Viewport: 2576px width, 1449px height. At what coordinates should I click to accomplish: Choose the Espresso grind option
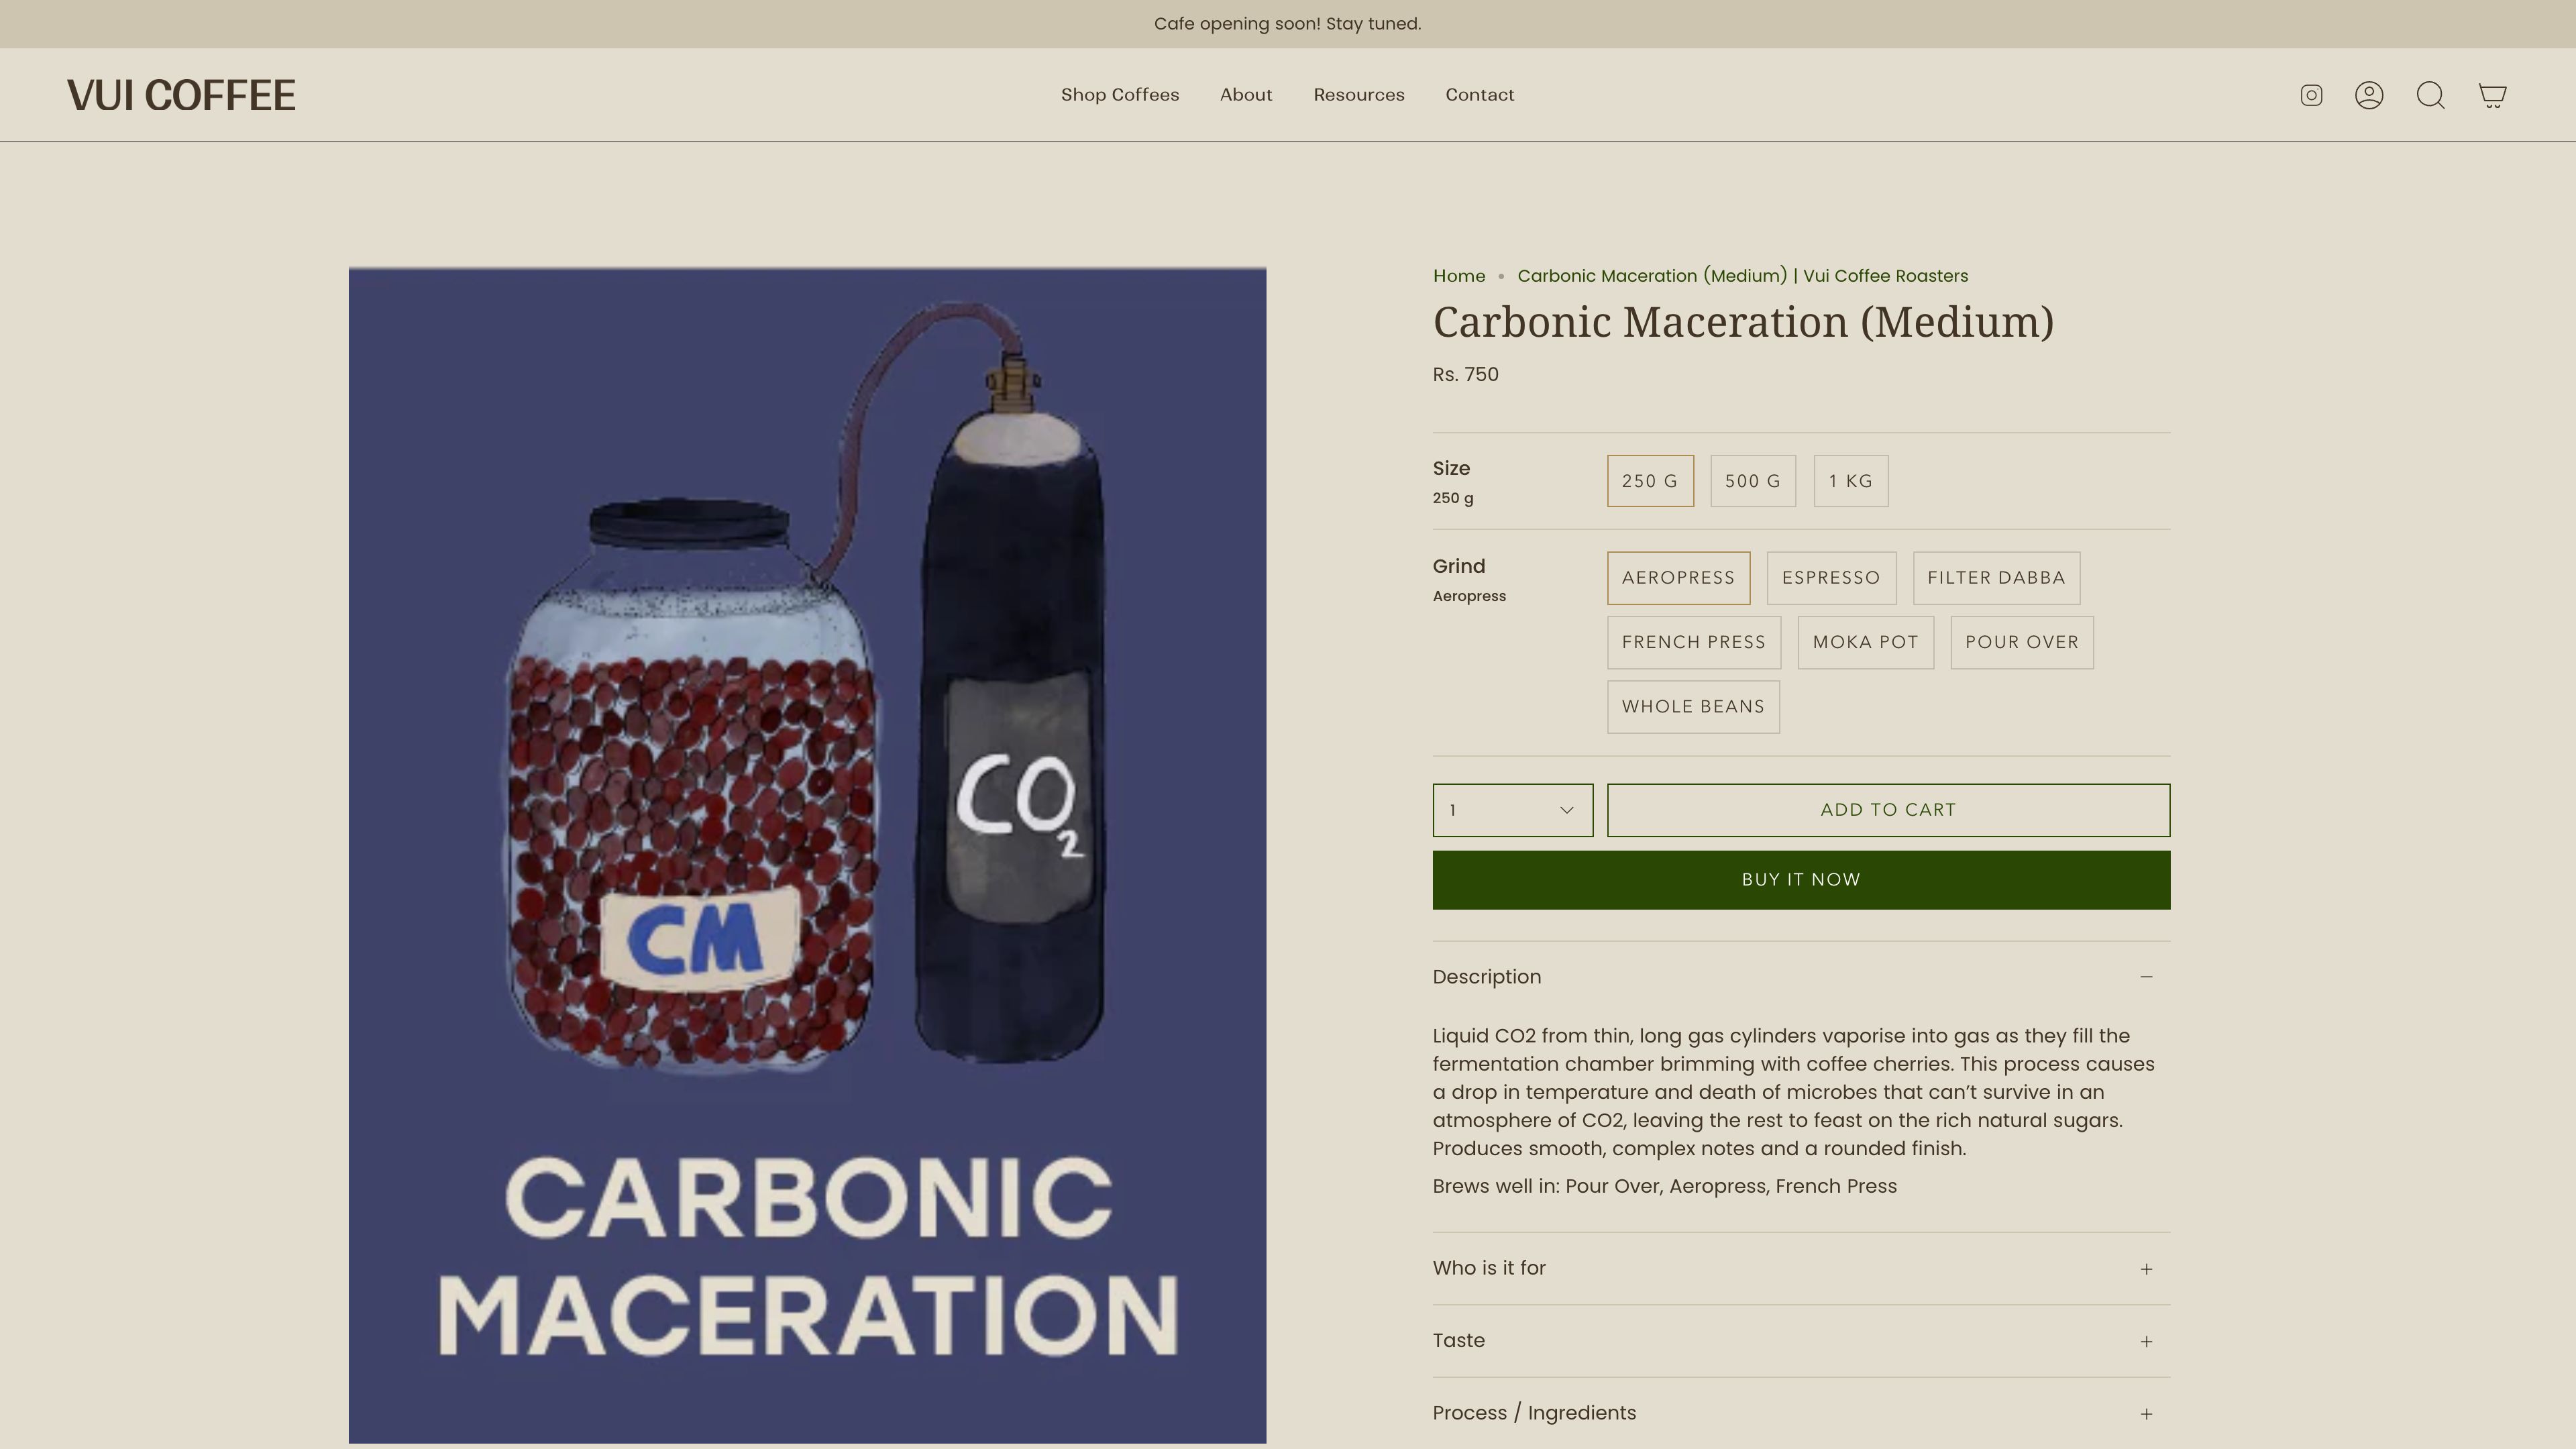[1830, 578]
